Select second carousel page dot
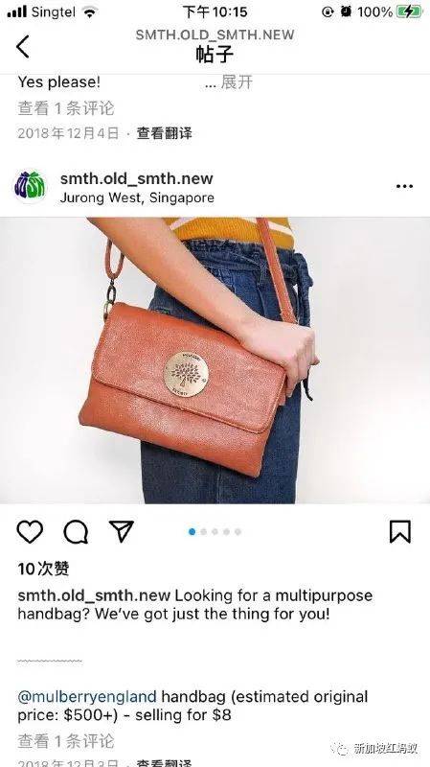 (203, 532)
